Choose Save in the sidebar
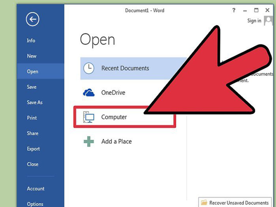 tap(32, 87)
